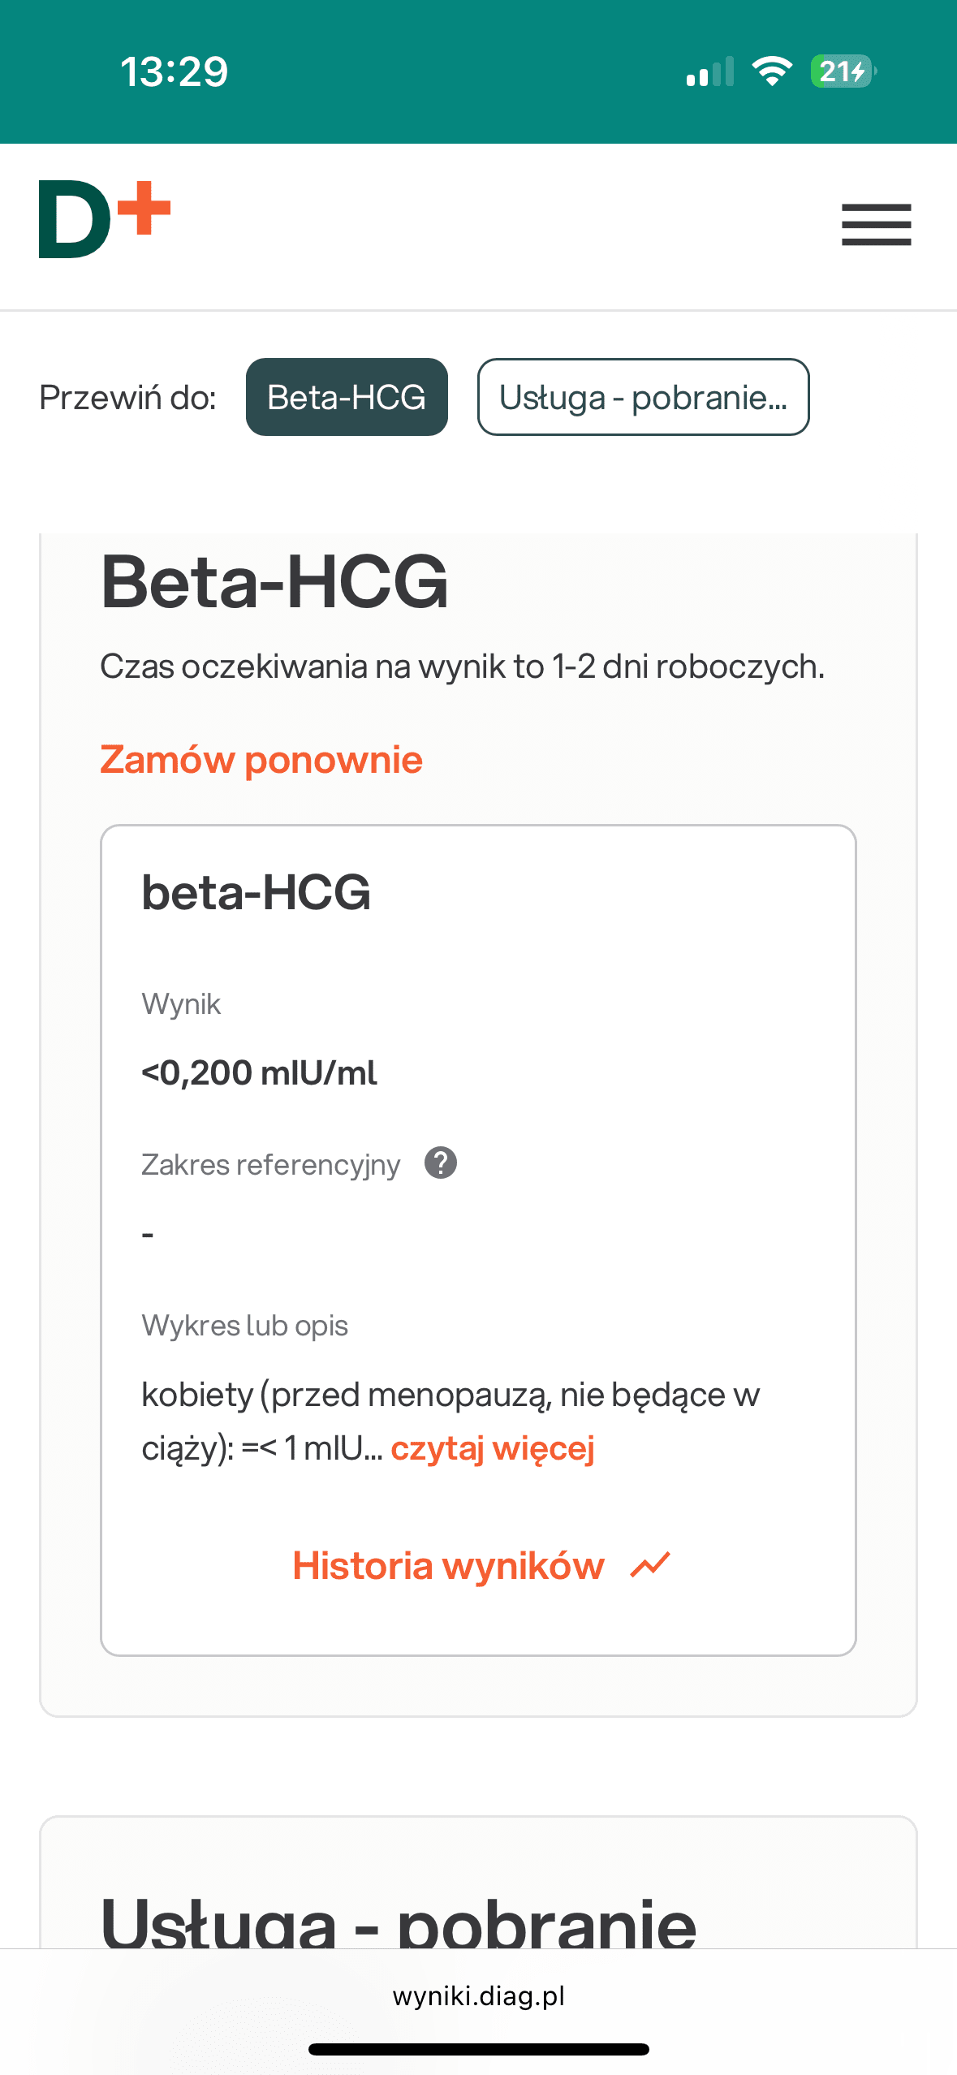This screenshot has height=2075, width=957.
Task: Tap the Wi-Fi icon in status bar
Action: (x=772, y=71)
